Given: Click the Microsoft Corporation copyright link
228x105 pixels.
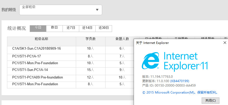Looking at the screenshot, I should tap(180, 92).
